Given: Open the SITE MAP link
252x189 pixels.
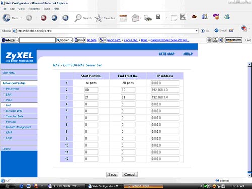Looking at the screenshot, I should [166, 54].
